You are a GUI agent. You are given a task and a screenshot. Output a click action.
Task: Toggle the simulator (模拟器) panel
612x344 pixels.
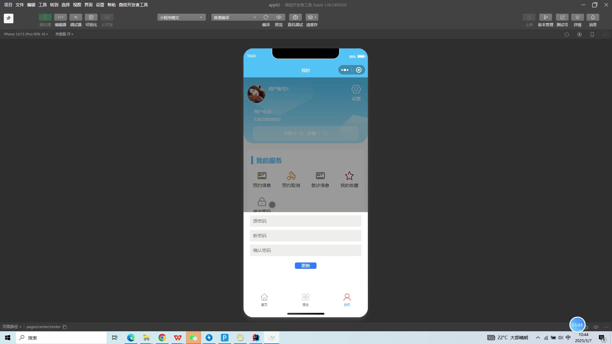coord(45,17)
